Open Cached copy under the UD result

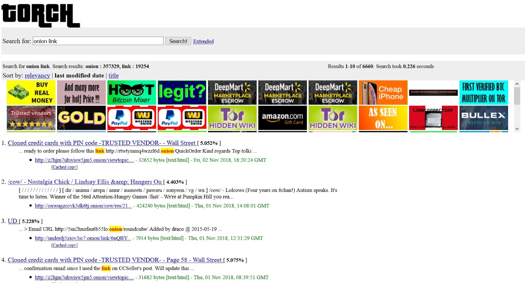coord(64,245)
